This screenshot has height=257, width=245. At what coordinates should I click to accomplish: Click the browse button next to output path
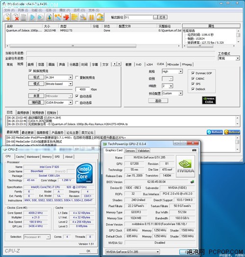[155, 17]
